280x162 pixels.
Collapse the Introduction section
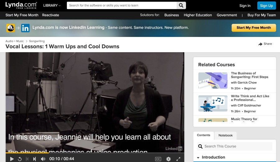198,158
